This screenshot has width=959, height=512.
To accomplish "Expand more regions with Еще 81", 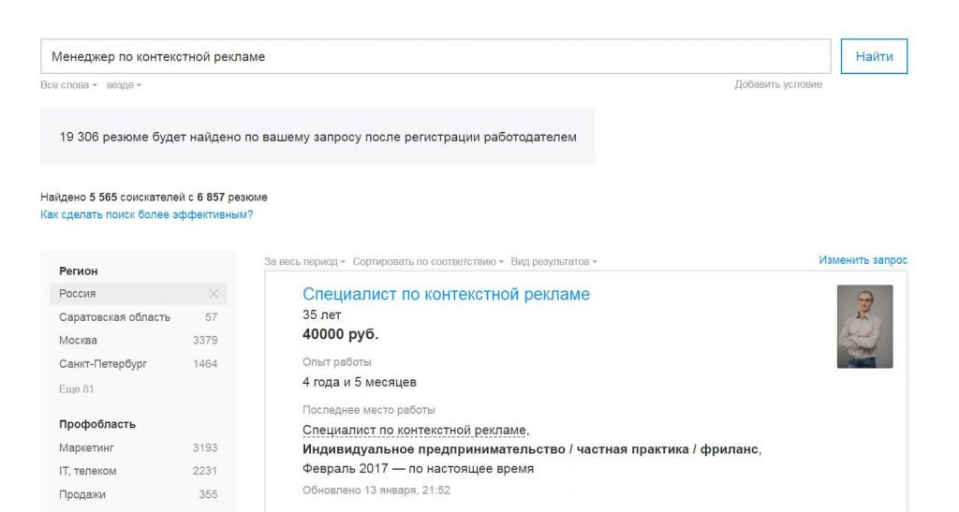I will (76, 388).
